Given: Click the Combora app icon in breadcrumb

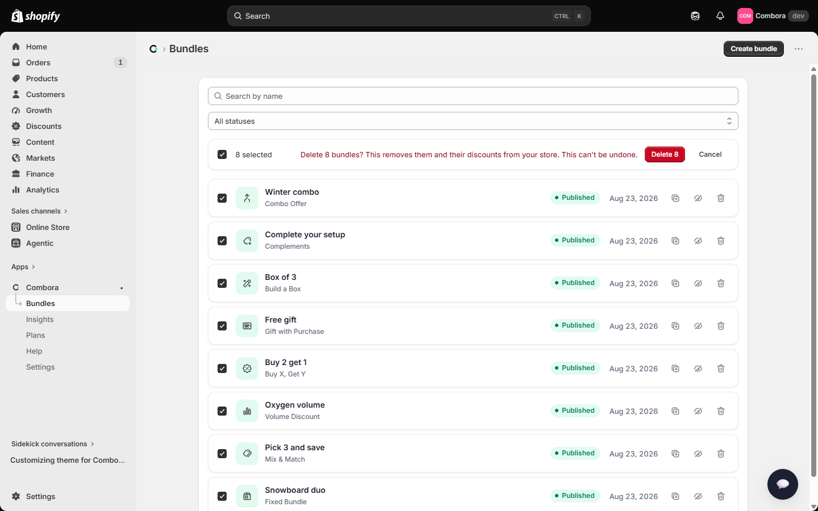Looking at the screenshot, I should pos(153,49).
